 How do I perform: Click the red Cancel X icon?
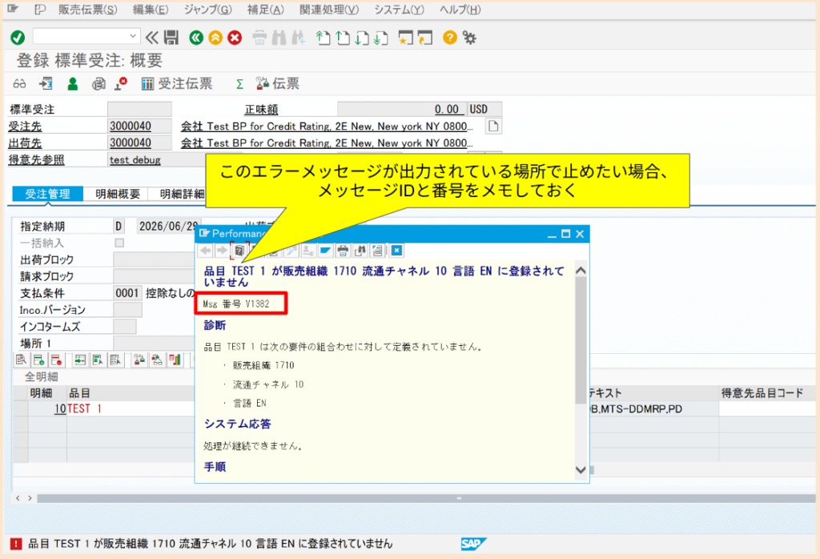click(x=235, y=38)
